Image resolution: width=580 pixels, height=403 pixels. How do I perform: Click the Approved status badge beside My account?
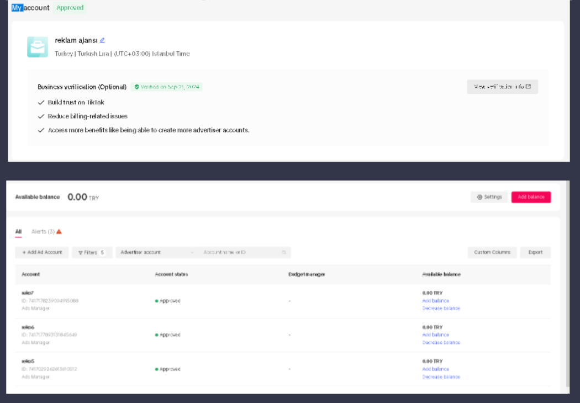click(70, 8)
